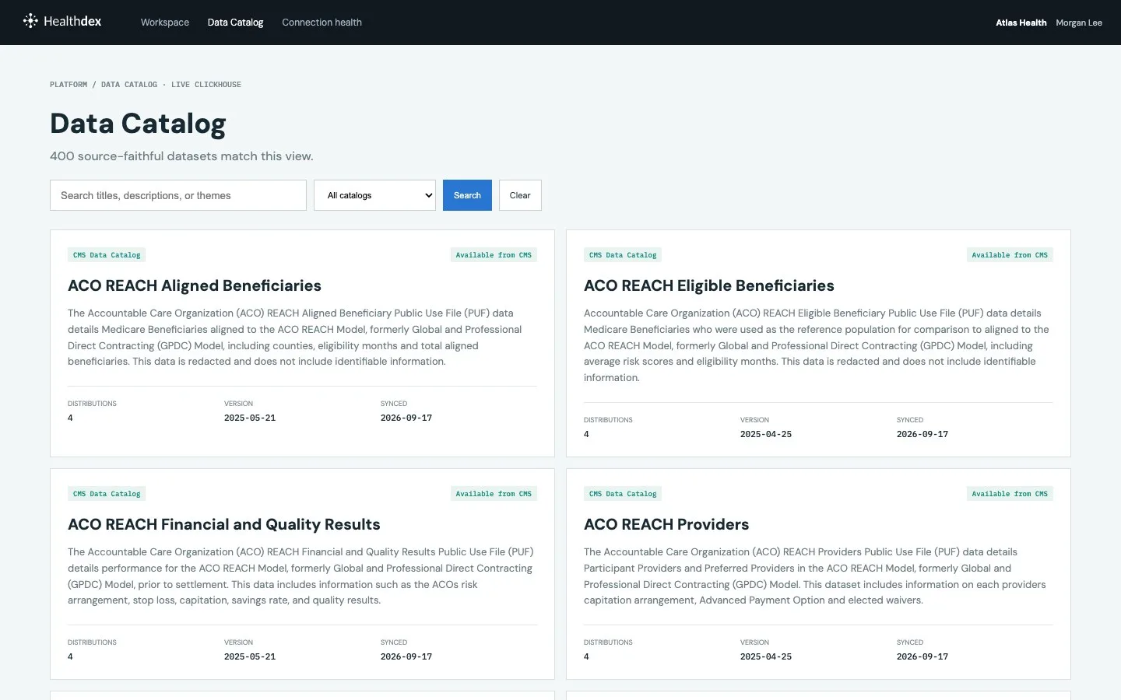Clear the catalog search filters
1121x700 pixels.
point(520,195)
